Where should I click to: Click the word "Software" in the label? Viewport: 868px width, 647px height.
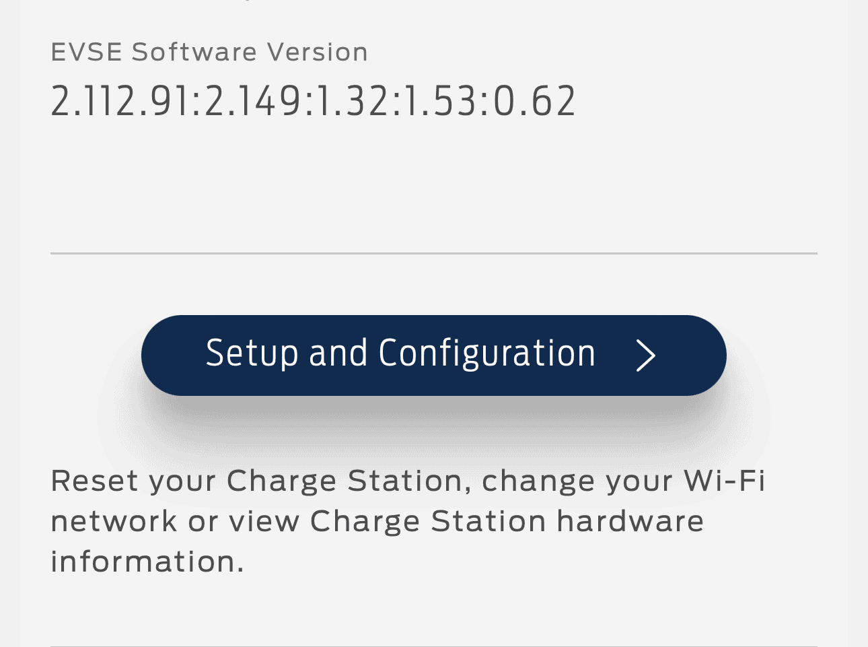(x=194, y=52)
